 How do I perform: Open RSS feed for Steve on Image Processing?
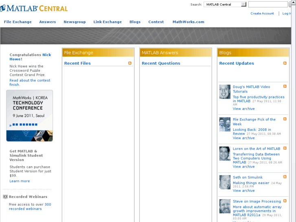click(285, 201)
